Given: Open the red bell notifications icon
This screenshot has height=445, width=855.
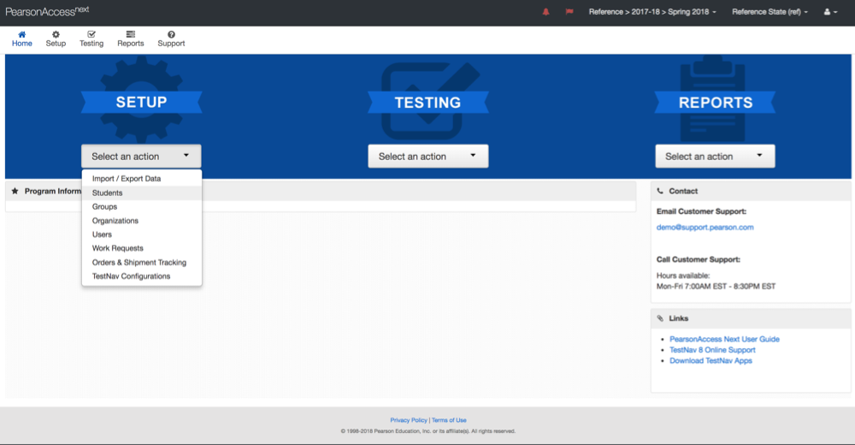Looking at the screenshot, I should (546, 12).
